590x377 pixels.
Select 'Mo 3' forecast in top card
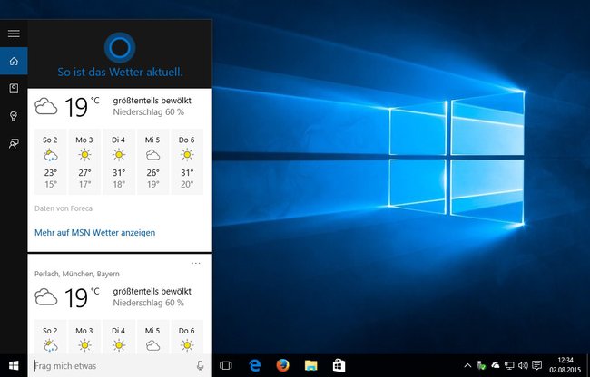(x=84, y=162)
